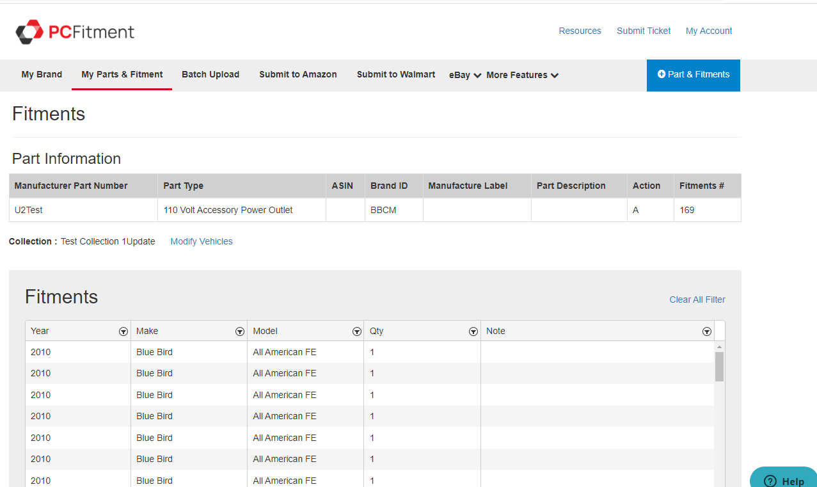Open the Note column filter icon
Viewport: 817px width, 487px height.
tap(707, 331)
